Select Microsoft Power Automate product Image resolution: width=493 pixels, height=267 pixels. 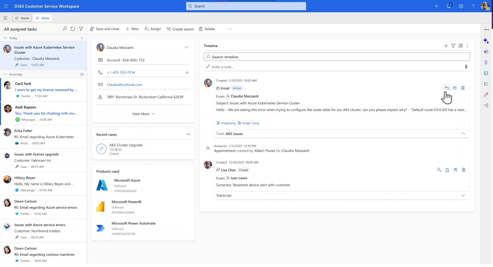click(x=133, y=223)
